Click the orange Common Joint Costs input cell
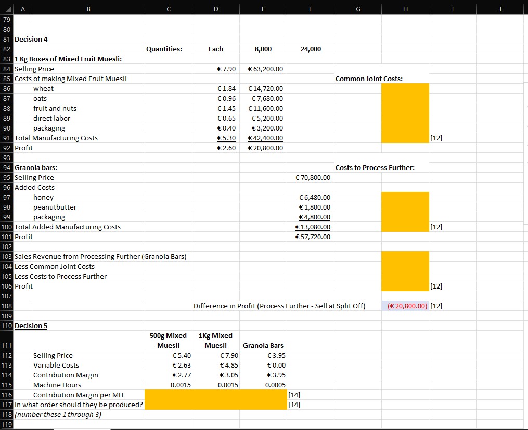This screenshot has height=430, width=528. [405, 112]
